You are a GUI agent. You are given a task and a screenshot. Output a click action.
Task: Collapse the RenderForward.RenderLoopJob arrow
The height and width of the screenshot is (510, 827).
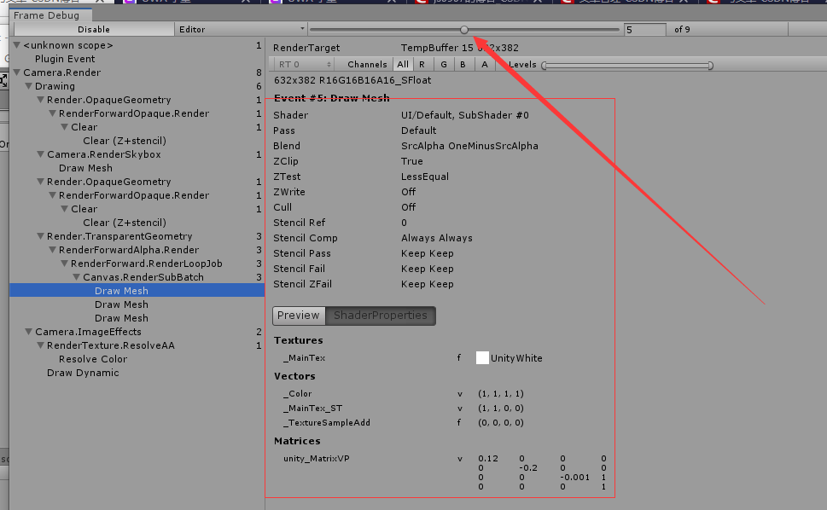[x=64, y=264]
